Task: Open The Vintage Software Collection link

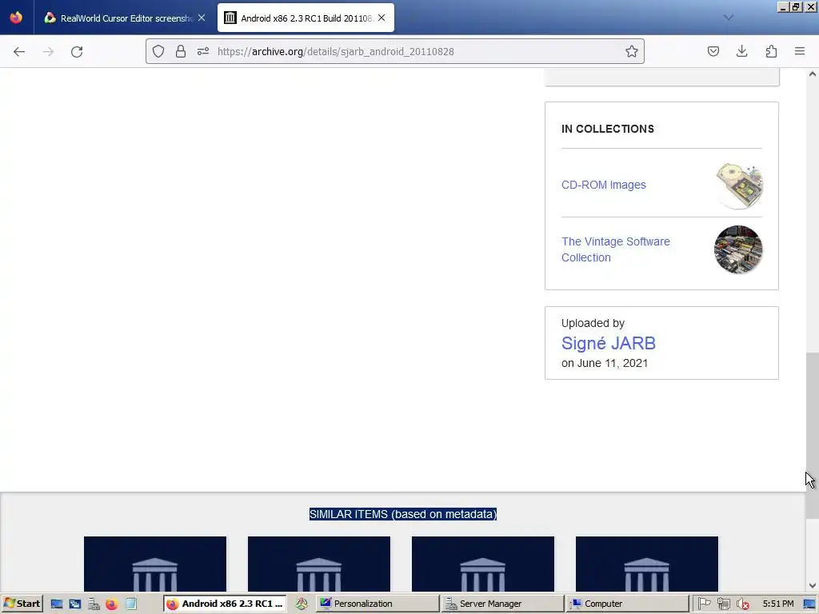Action: click(x=615, y=249)
